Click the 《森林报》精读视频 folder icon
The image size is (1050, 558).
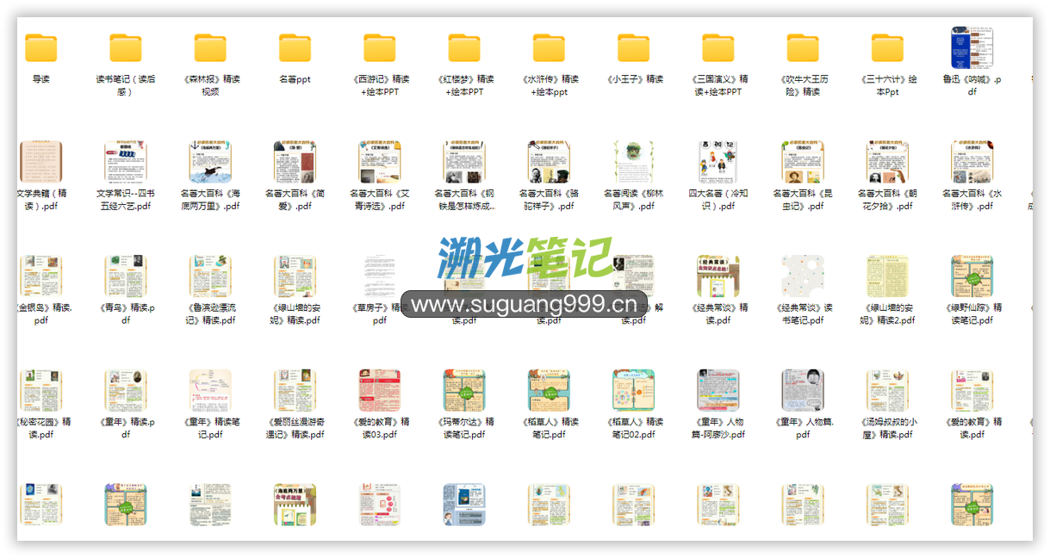coord(210,48)
